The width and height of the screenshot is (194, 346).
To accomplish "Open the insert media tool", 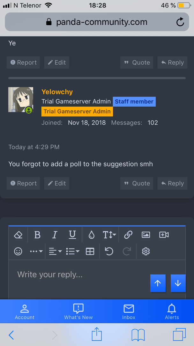I will (164, 235).
